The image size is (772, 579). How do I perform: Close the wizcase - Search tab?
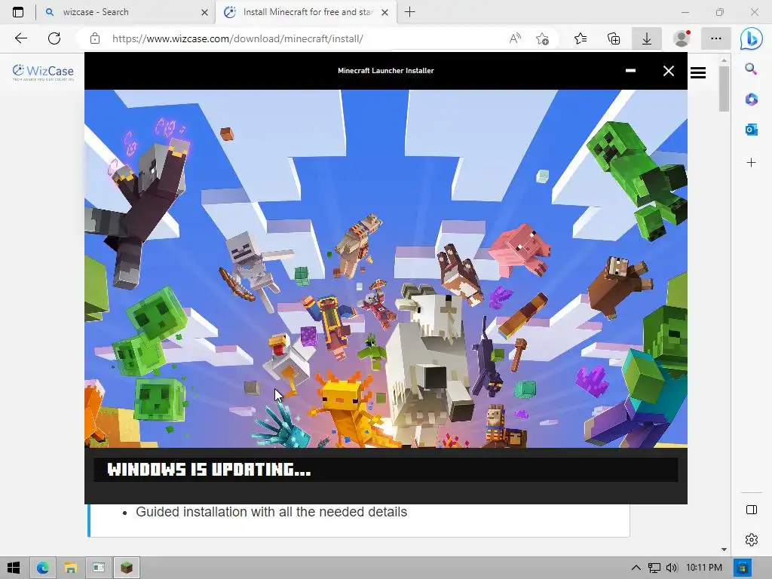tap(205, 12)
